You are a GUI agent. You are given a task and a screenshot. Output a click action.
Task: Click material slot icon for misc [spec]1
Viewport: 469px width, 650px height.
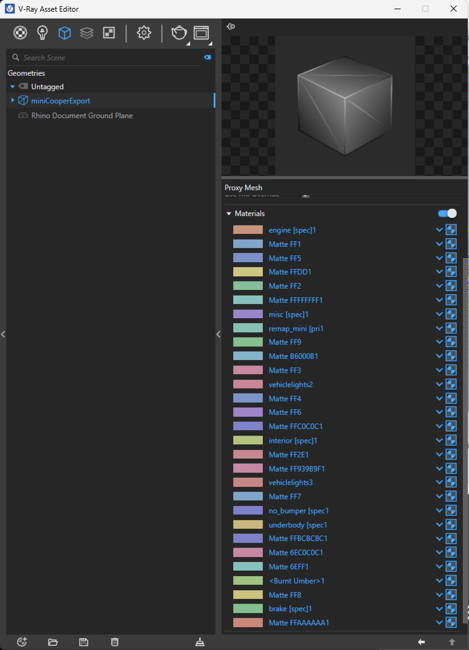pos(451,314)
